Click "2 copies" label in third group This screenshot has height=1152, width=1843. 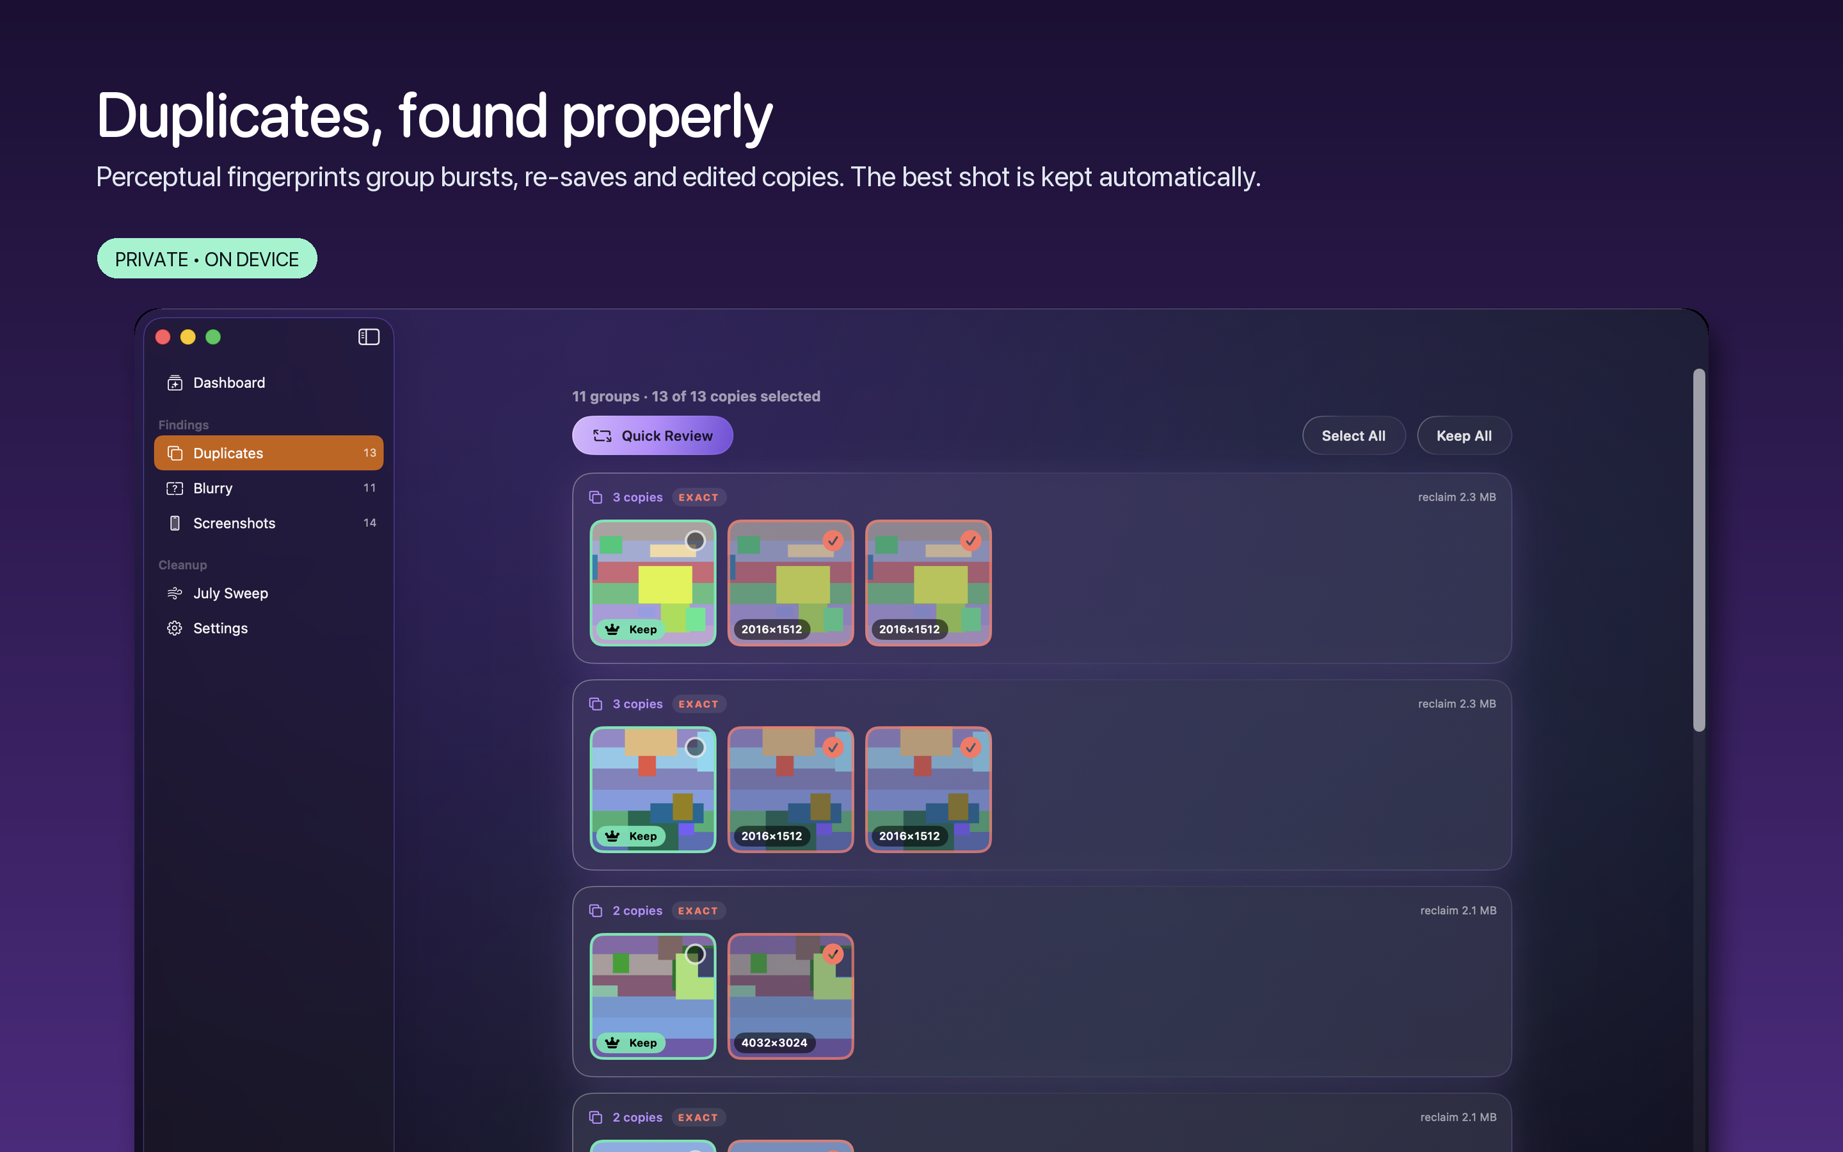637,911
